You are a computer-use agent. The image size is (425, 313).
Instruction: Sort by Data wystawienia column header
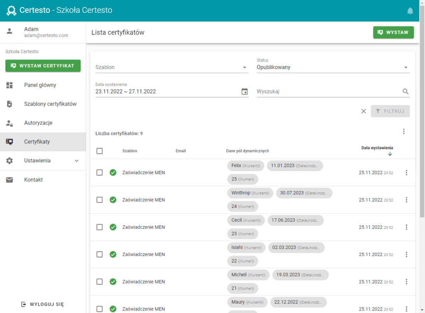pos(377,148)
